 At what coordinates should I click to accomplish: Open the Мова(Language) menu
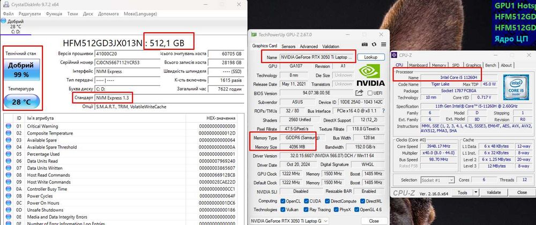[140, 13]
